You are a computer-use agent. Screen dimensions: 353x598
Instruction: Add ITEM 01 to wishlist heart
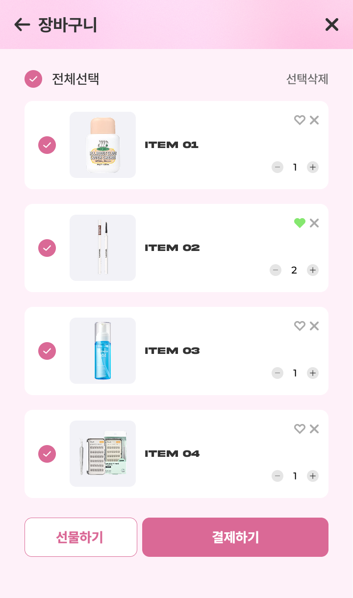coord(300,120)
